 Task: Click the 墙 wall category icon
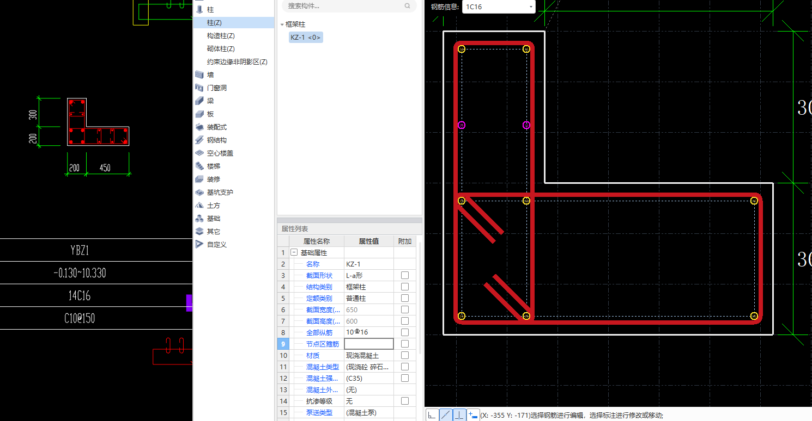pos(199,75)
